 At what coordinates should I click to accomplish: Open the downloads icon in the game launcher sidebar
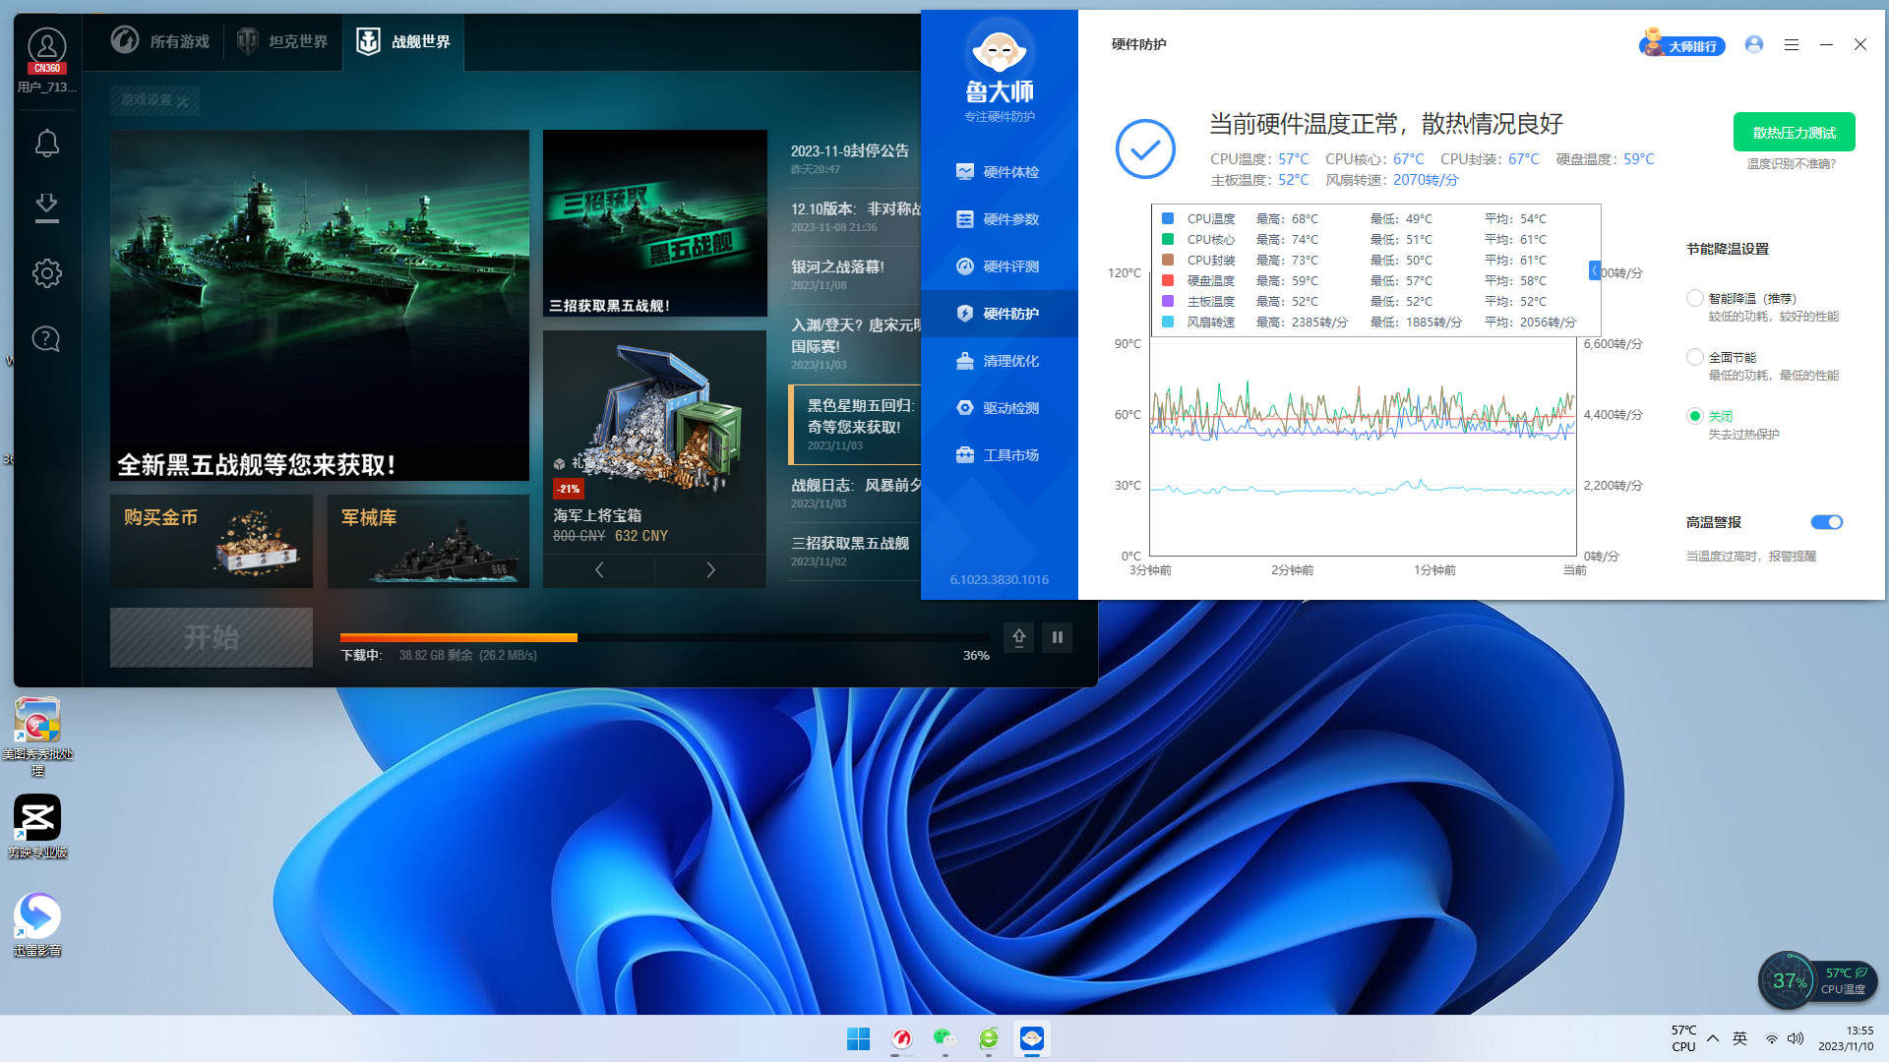46,207
